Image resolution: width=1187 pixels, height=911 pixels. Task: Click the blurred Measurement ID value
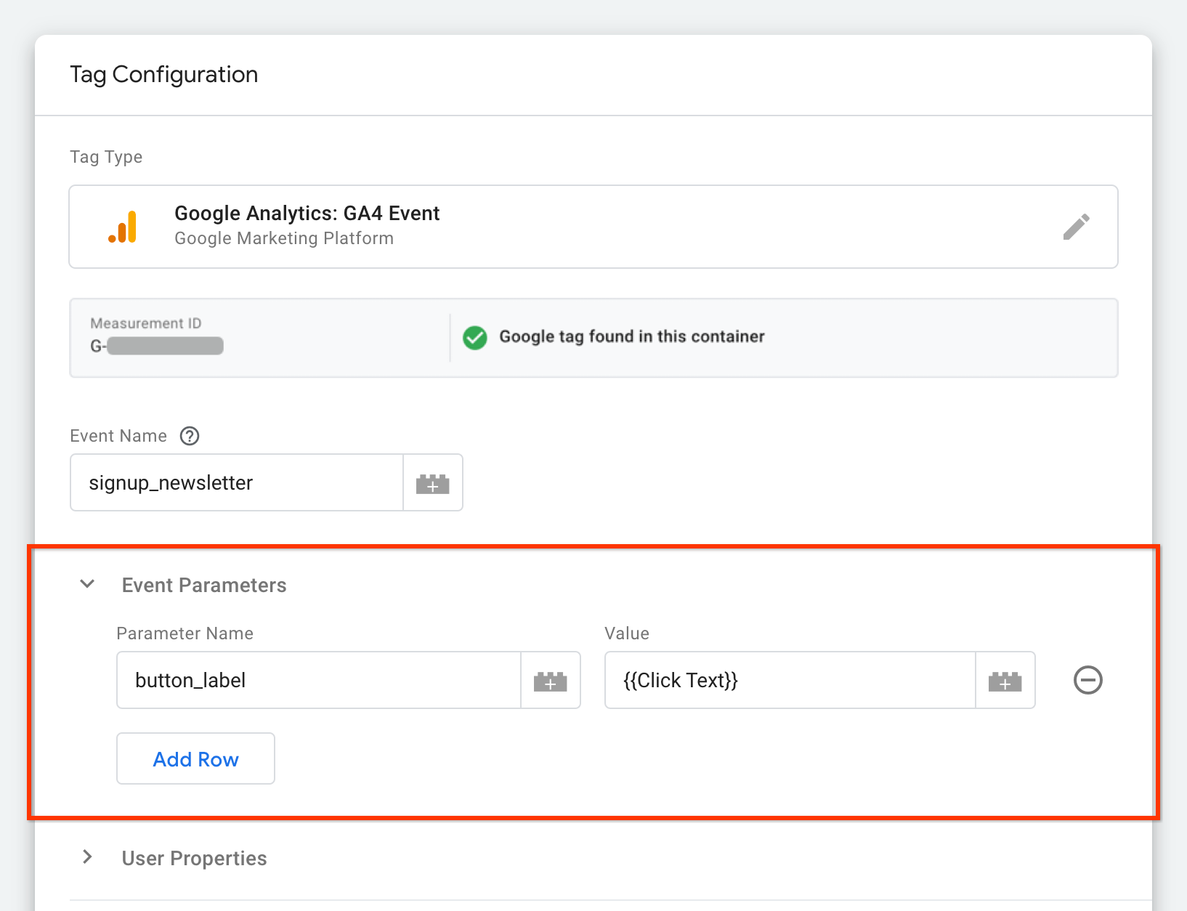click(164, 346)
